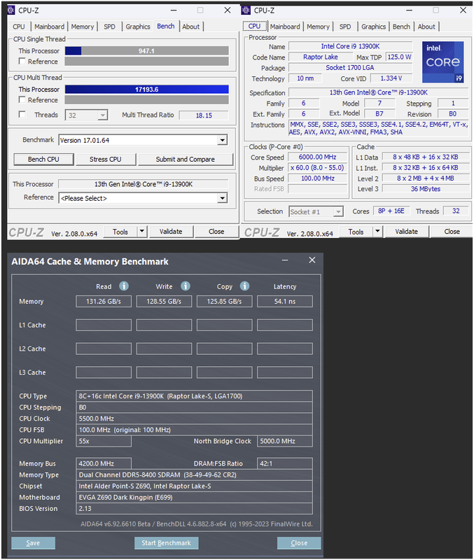
Task: Click the Bench CPU button
Action: pyautogui.click(x=43, y=160)
